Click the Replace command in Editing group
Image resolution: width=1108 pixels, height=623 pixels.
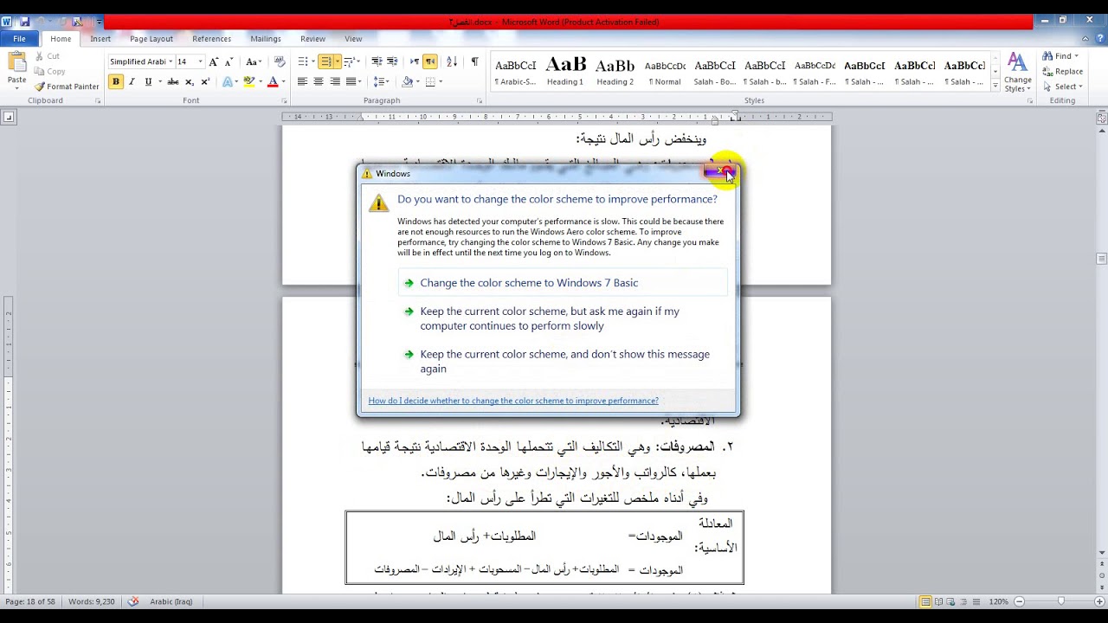(1062, 71)
